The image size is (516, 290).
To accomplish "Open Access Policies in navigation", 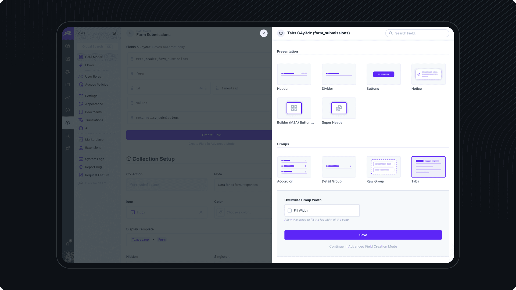I will tap(98, 85).
